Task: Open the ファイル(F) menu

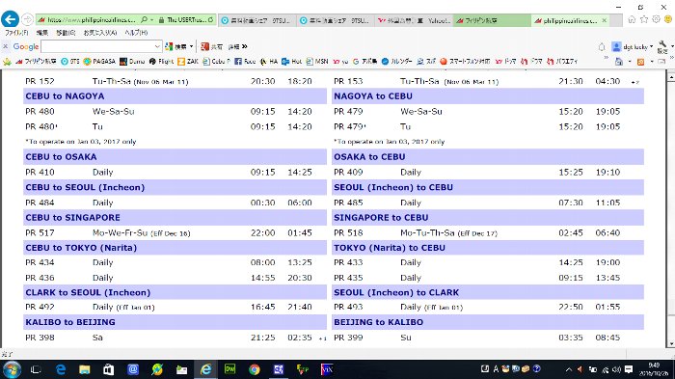Action: tap(16, 33)
